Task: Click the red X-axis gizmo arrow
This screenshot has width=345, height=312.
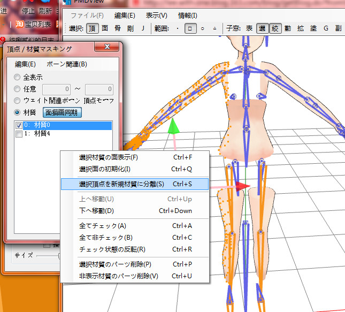Action: [x=243, y=186]
